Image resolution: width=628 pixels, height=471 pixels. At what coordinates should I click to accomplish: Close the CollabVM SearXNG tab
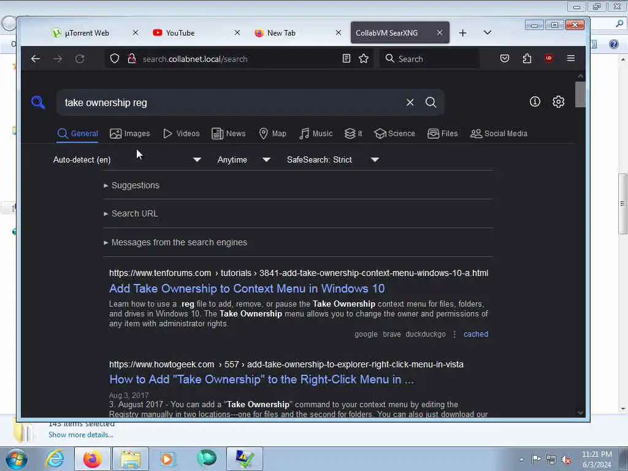point(440,33)
